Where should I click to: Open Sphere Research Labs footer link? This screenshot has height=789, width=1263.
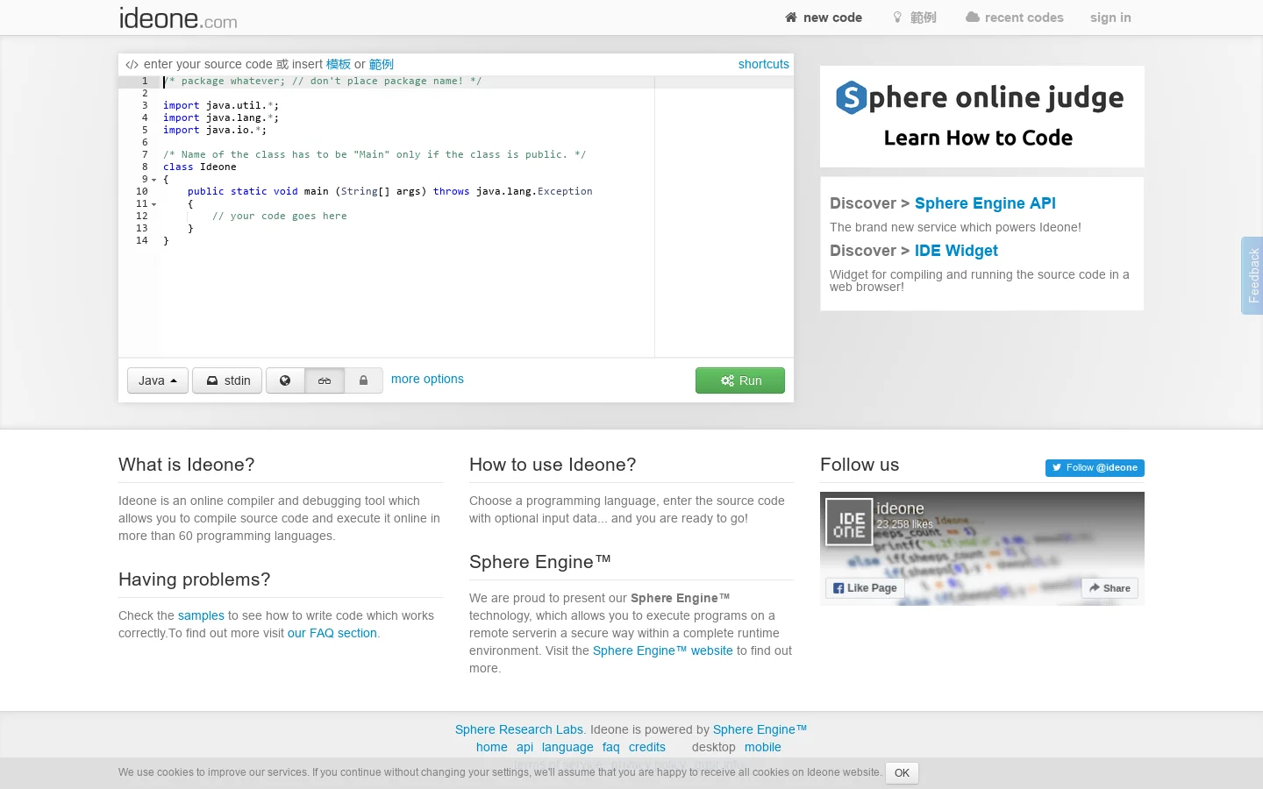519,729
